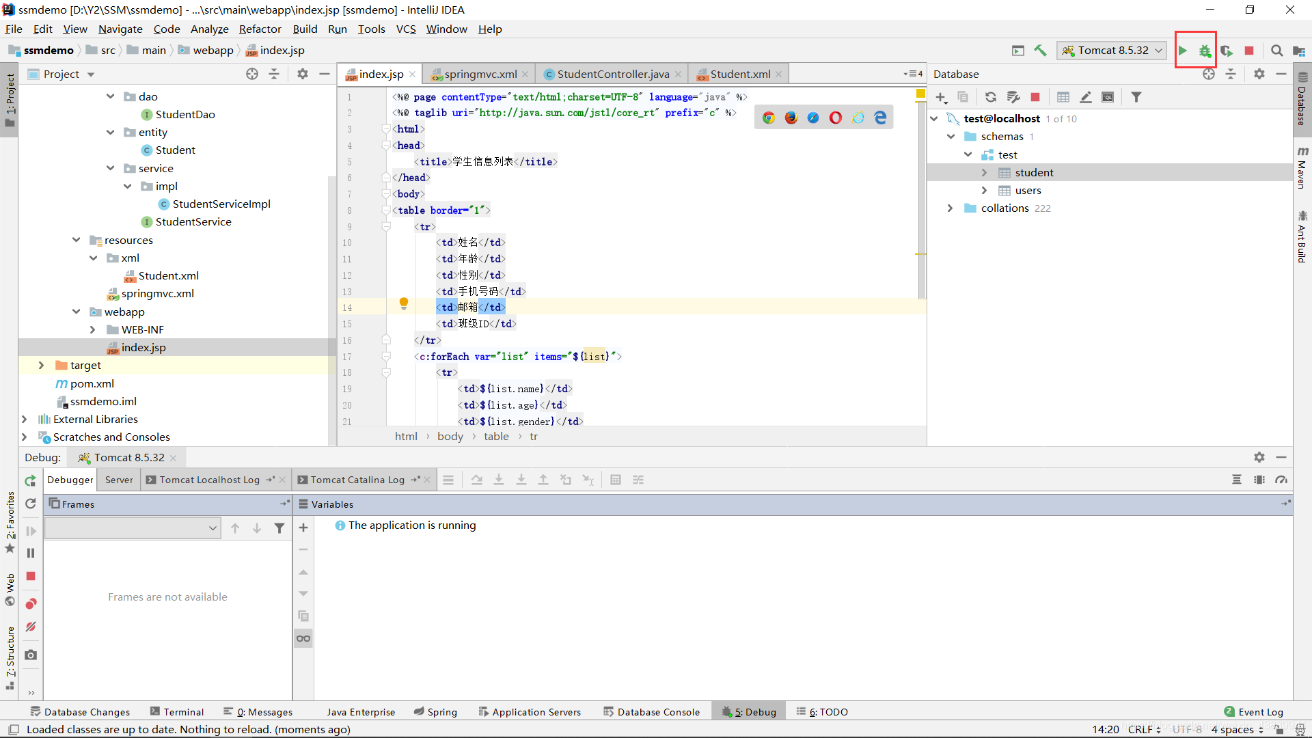Collapse the service folder
Screen dimensions: 1312x738
pyautogui.click(x=110, y=168)
